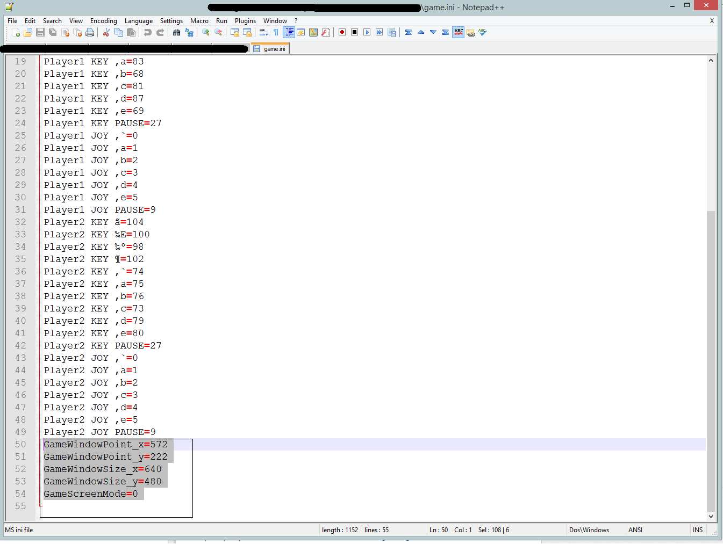Click line GameWindowSize_x=640
723x544 pixels.
click(103, 469)
